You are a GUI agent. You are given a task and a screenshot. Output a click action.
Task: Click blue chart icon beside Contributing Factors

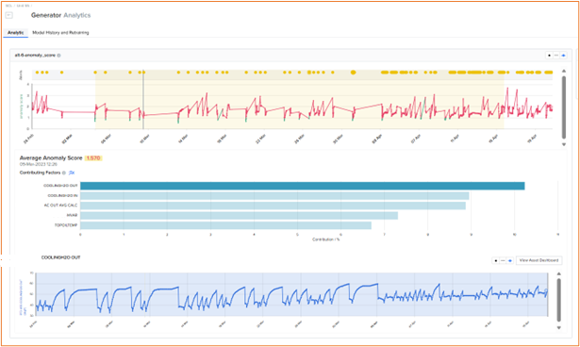coord(72,173)
